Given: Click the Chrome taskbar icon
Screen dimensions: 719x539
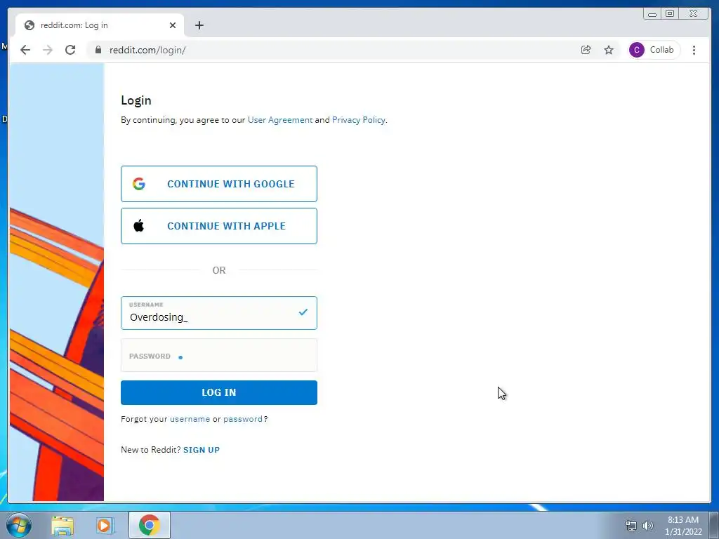Looking at the screenshot, I should click(149, 525).
